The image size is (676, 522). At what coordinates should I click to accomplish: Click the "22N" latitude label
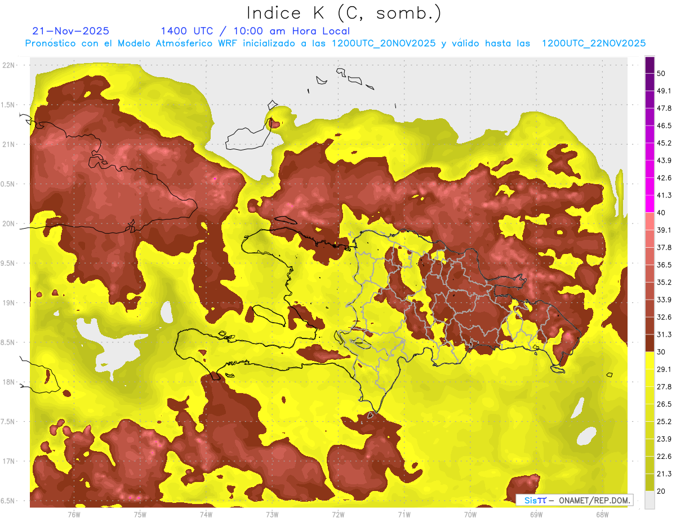(x=10, y=65)
